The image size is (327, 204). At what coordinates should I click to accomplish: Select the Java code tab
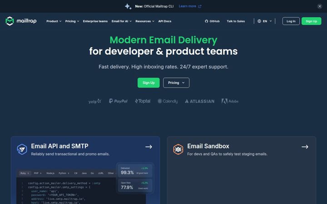(84, 173)
